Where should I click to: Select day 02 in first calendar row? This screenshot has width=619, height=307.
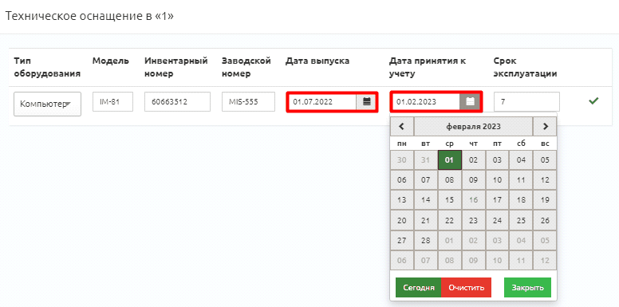click(473, 160)
